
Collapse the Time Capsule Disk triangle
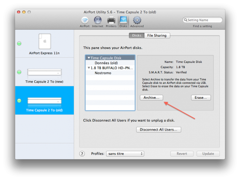(x=89, y=58)
